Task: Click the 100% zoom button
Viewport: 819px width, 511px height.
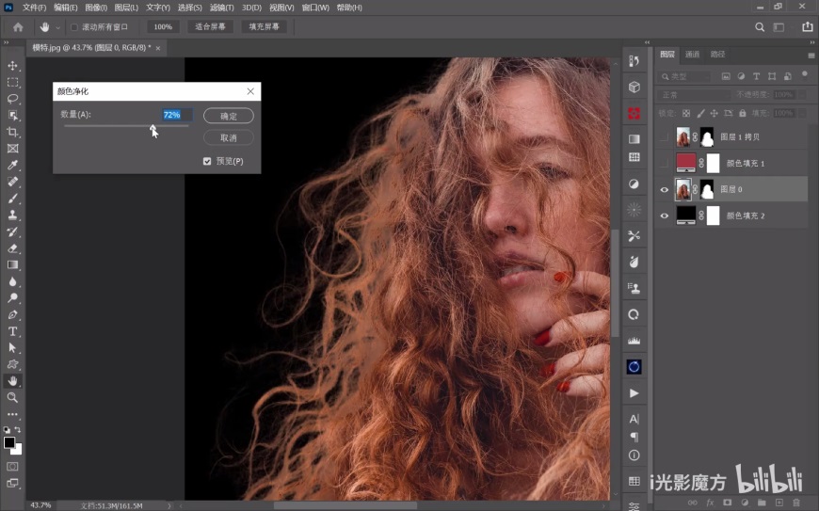Action: (x=163, y=27)
